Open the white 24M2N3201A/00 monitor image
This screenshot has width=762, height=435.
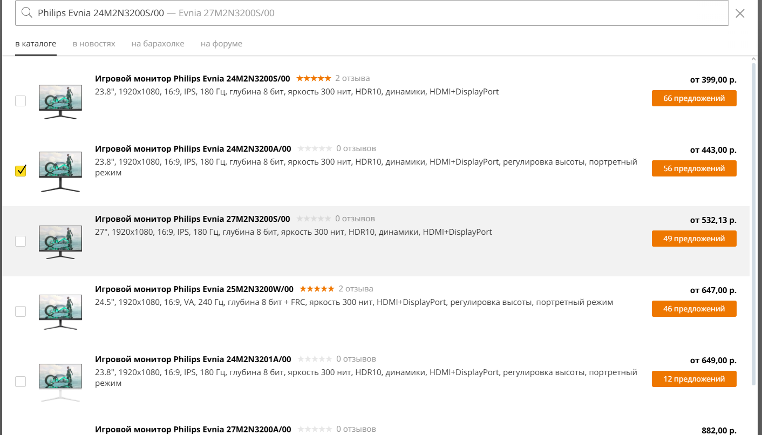[x=60, y=382]
